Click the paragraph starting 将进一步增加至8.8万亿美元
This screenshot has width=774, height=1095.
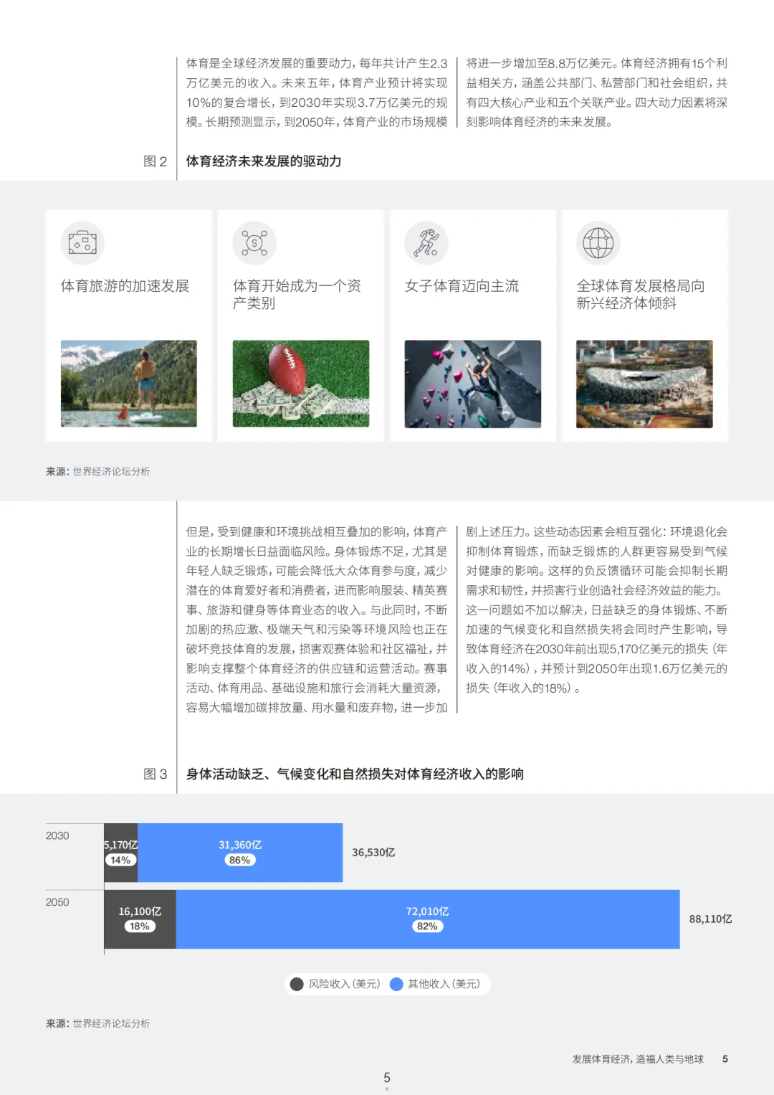(596, 93)
